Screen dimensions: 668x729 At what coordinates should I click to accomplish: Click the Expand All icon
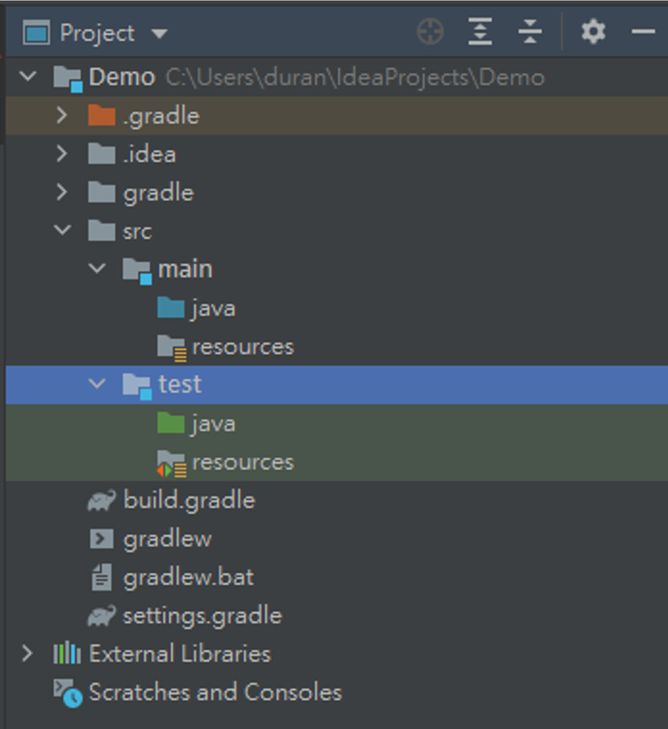coord(480,31)
